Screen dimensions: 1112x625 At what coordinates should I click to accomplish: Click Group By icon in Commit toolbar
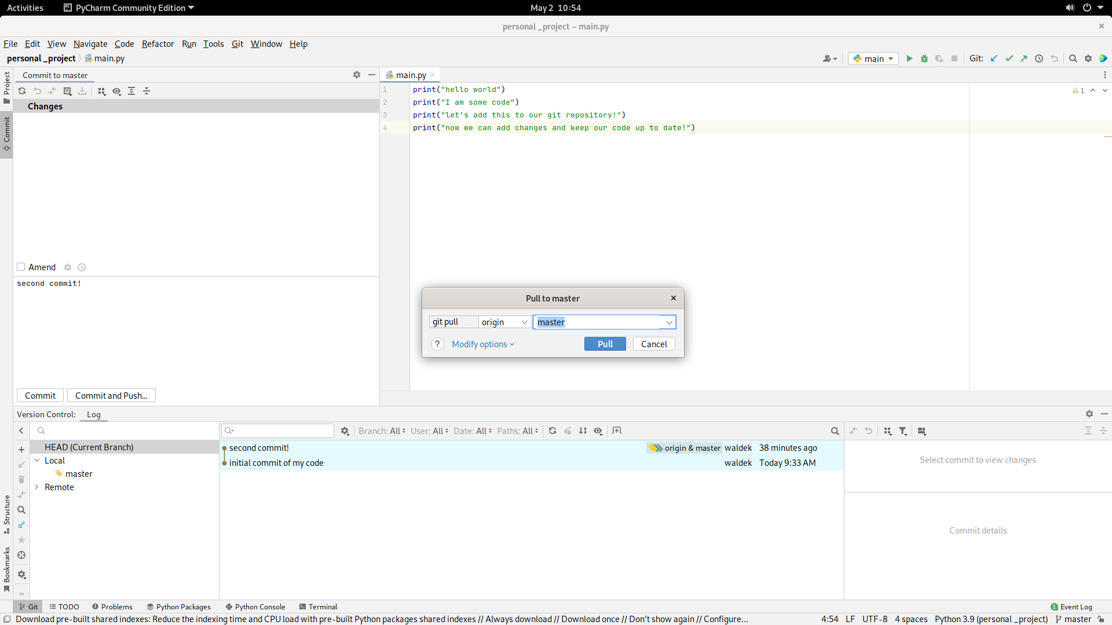(x=102, y=91)
